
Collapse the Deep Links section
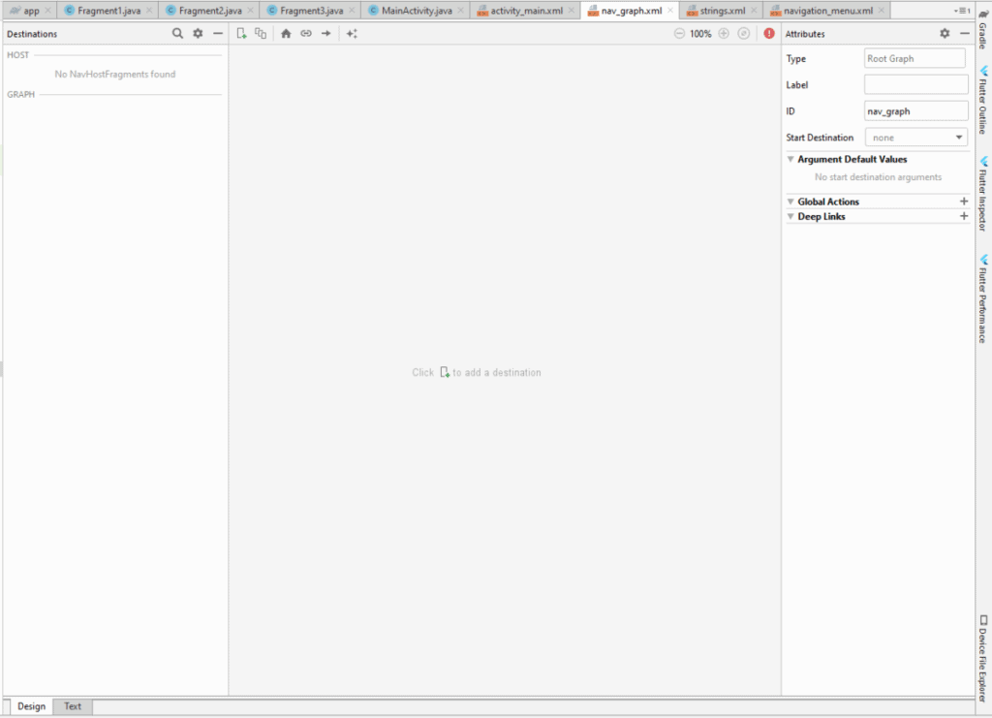point(790,216)
